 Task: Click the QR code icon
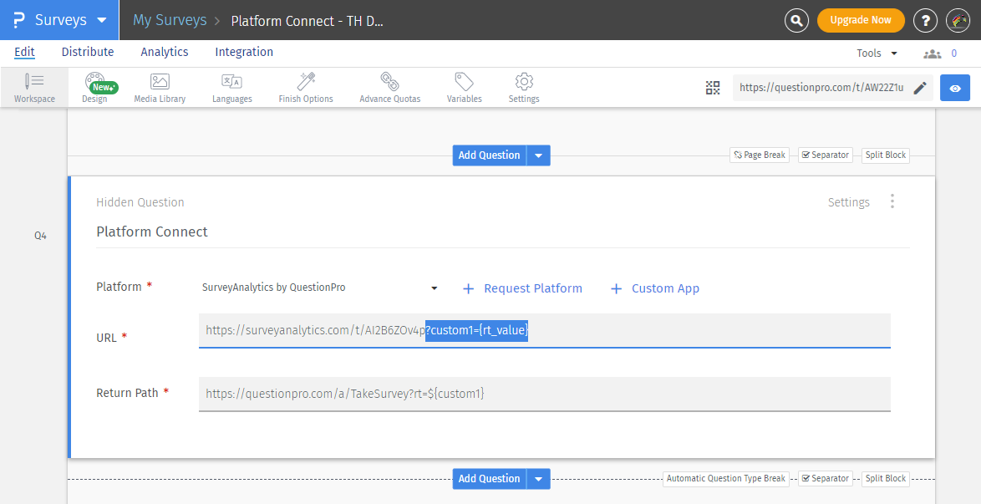[x=713, y=88]
